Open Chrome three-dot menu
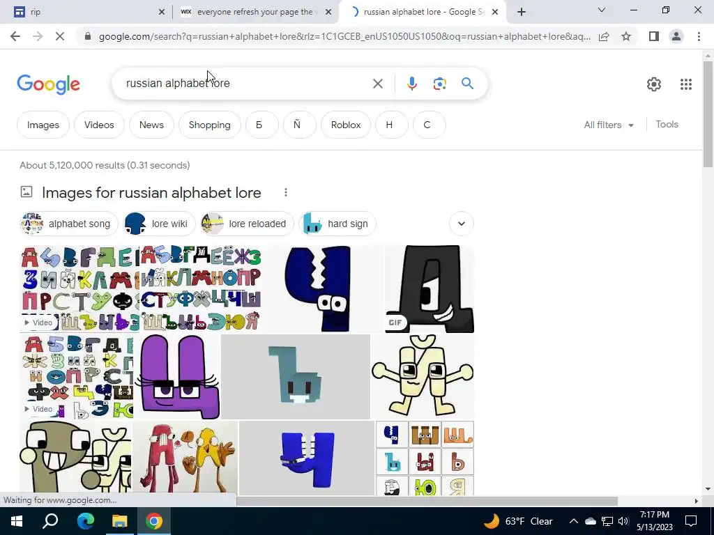Image resolution: width=714 pixels, height=535 pixels. pyautogui.click(x=699, y=36)
